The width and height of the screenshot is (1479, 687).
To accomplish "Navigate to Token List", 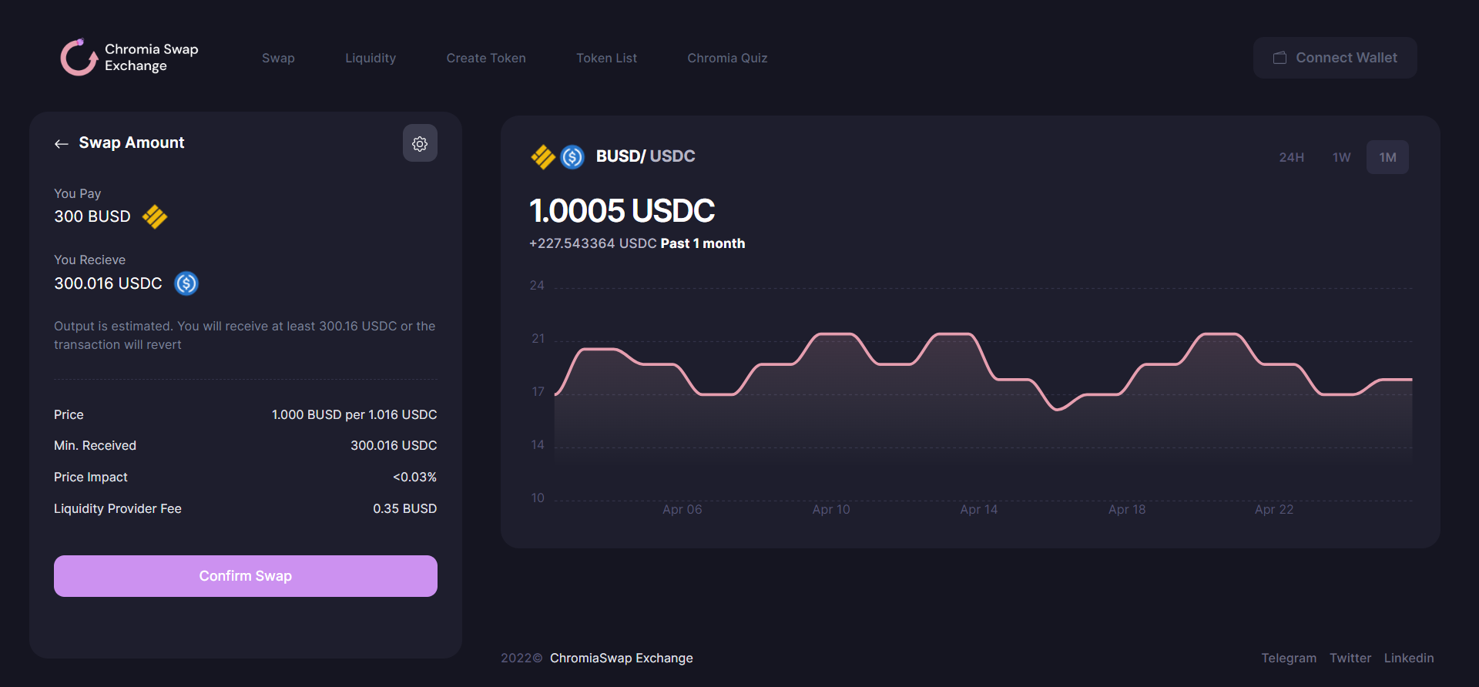I will (x=606, y=59).
